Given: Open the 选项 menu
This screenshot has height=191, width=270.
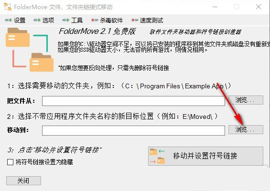Looking at the screenshot, I should (48, 21).
